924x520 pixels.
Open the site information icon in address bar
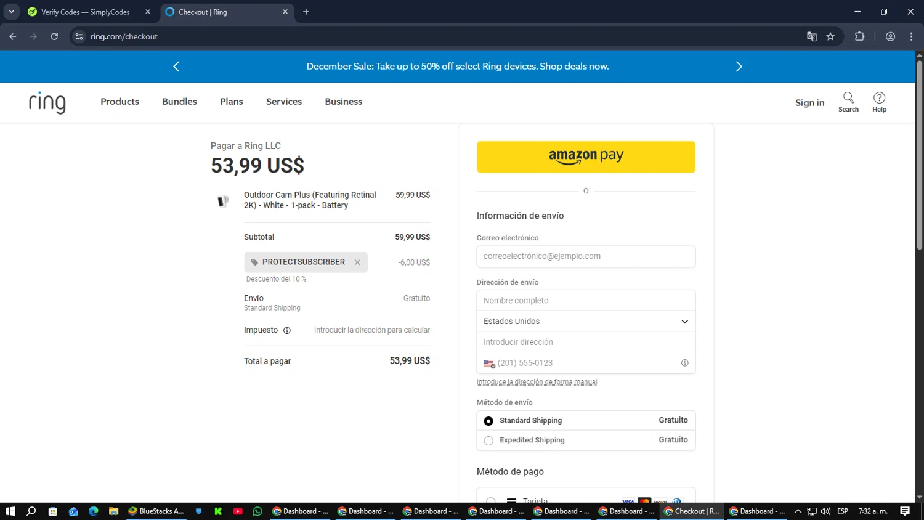[79, 36]
